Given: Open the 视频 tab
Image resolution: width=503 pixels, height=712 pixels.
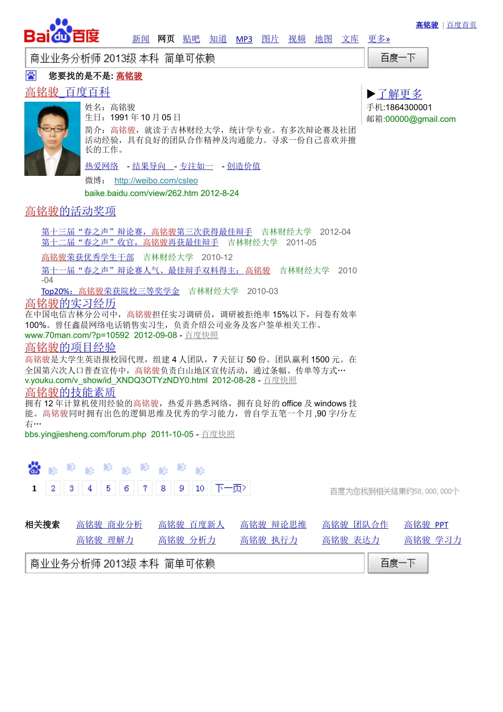Looking at the screenshot, I should tap(297, 39).
